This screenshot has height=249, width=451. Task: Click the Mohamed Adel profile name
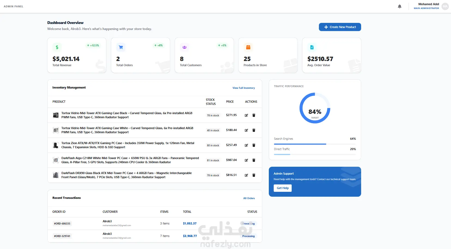429,4
